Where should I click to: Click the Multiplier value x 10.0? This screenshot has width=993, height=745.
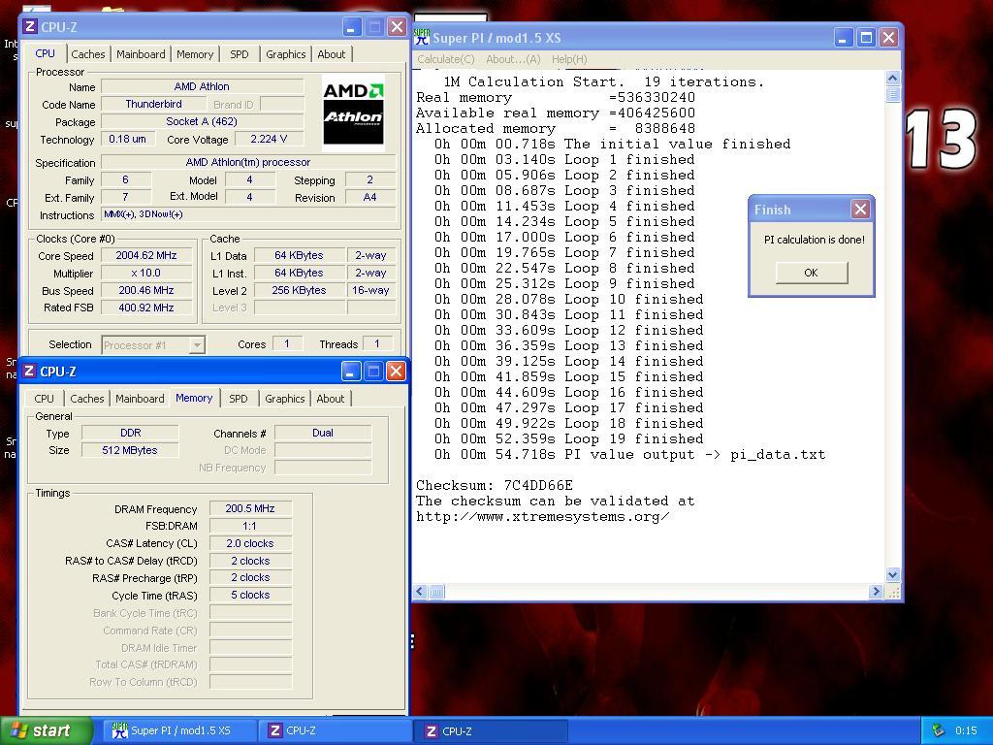point(146,273)
